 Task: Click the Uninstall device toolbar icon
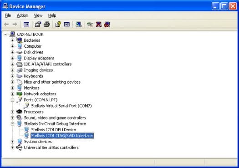coord(99,25)
